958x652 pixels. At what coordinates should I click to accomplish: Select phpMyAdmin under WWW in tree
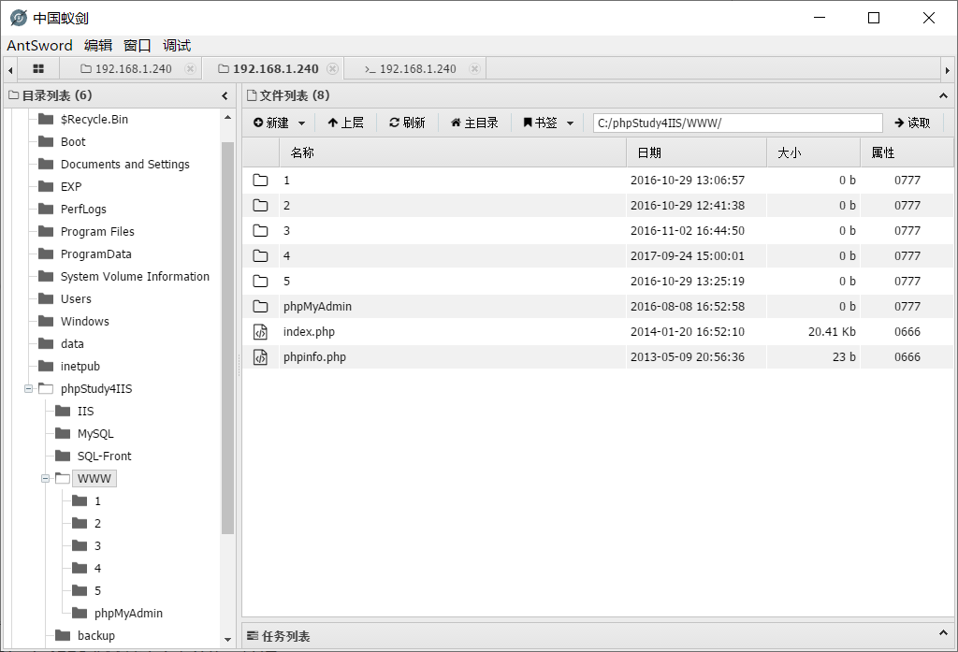point(128,613)
